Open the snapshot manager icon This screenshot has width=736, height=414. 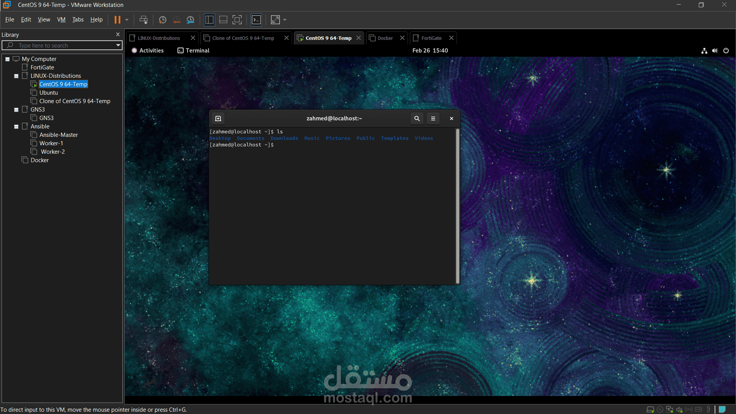coord(191,20)
